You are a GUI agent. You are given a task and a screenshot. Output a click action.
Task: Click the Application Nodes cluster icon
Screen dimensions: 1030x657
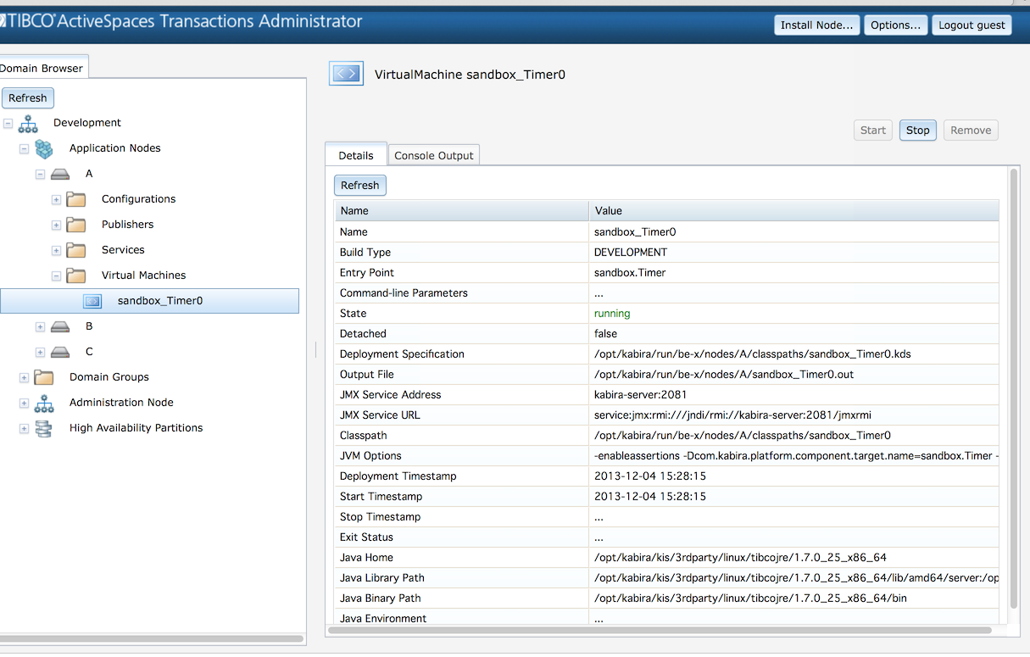[44, 148]
